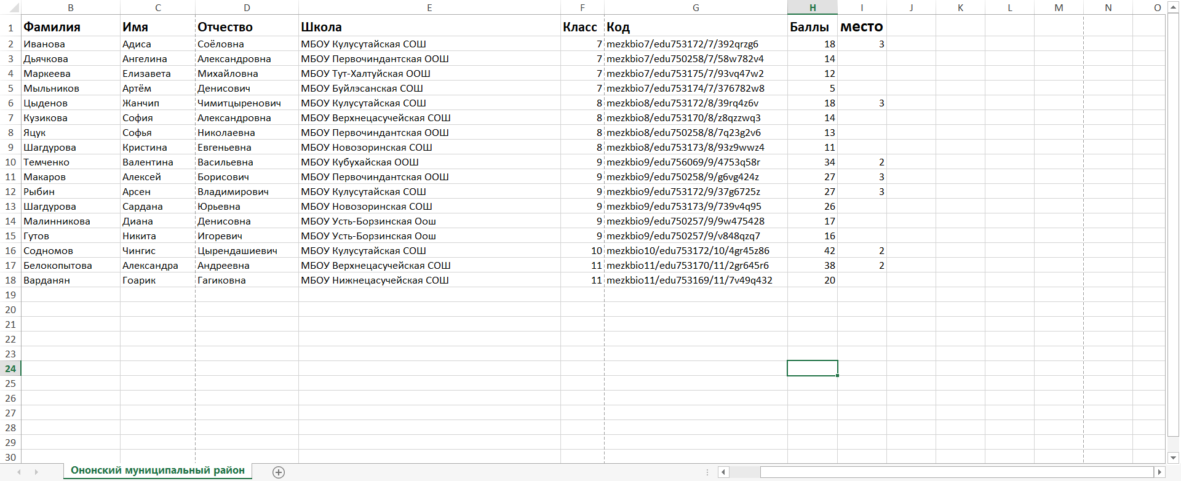Click horizontal scrollbar left arrow
This screenshot has width=1181, height=481.
coord(724,472)
